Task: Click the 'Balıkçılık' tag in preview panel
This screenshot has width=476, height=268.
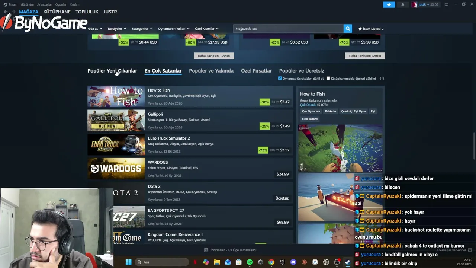Action: click(331, 111)
